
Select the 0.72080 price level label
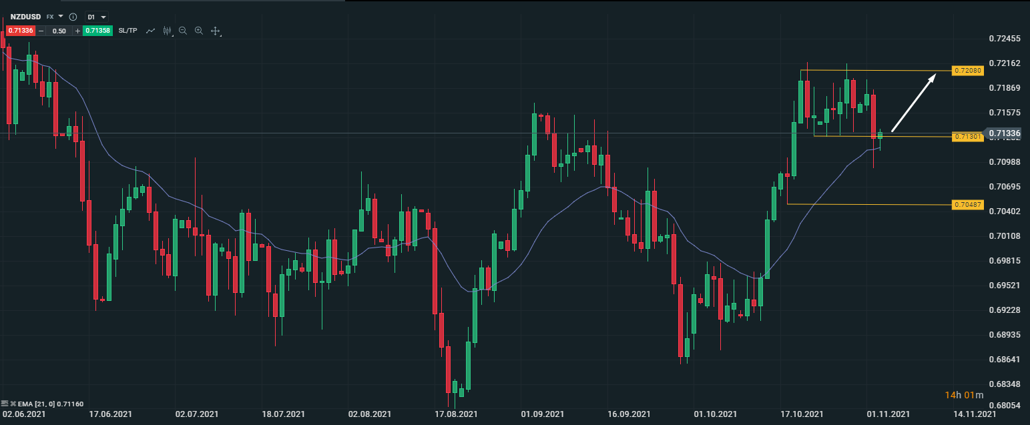pos(967,70)
